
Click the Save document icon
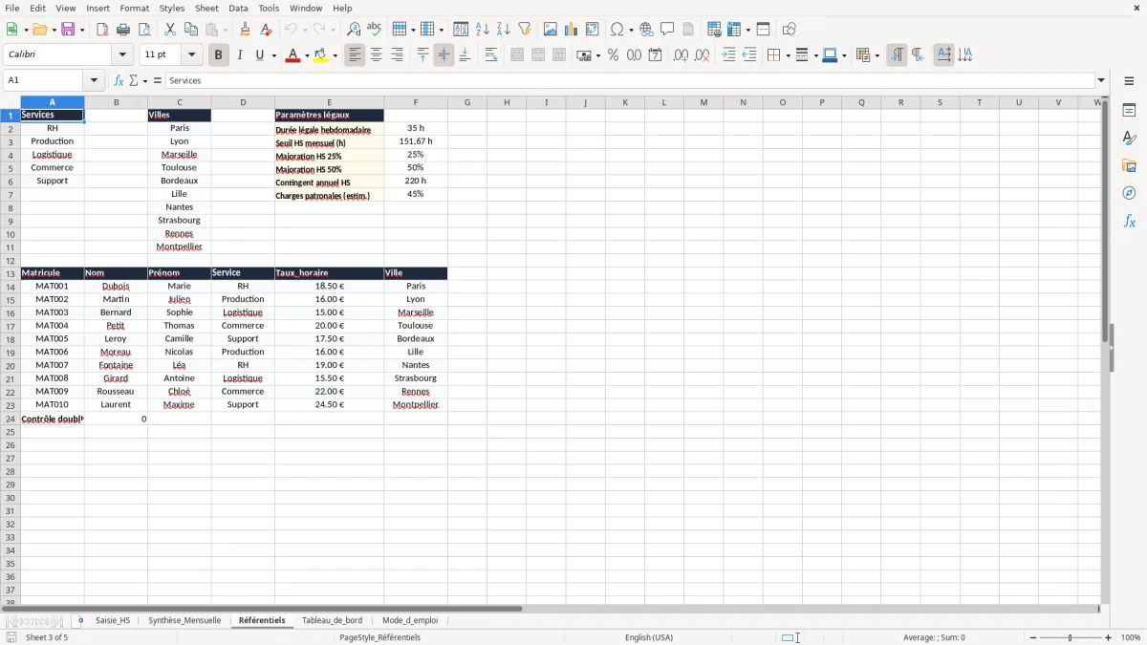pos(68,30)
